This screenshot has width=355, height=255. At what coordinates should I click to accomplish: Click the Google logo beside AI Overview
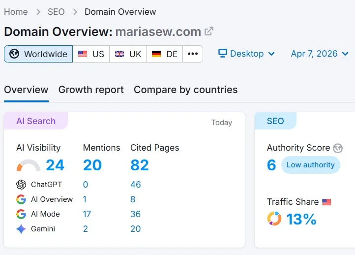pos(21,199)
